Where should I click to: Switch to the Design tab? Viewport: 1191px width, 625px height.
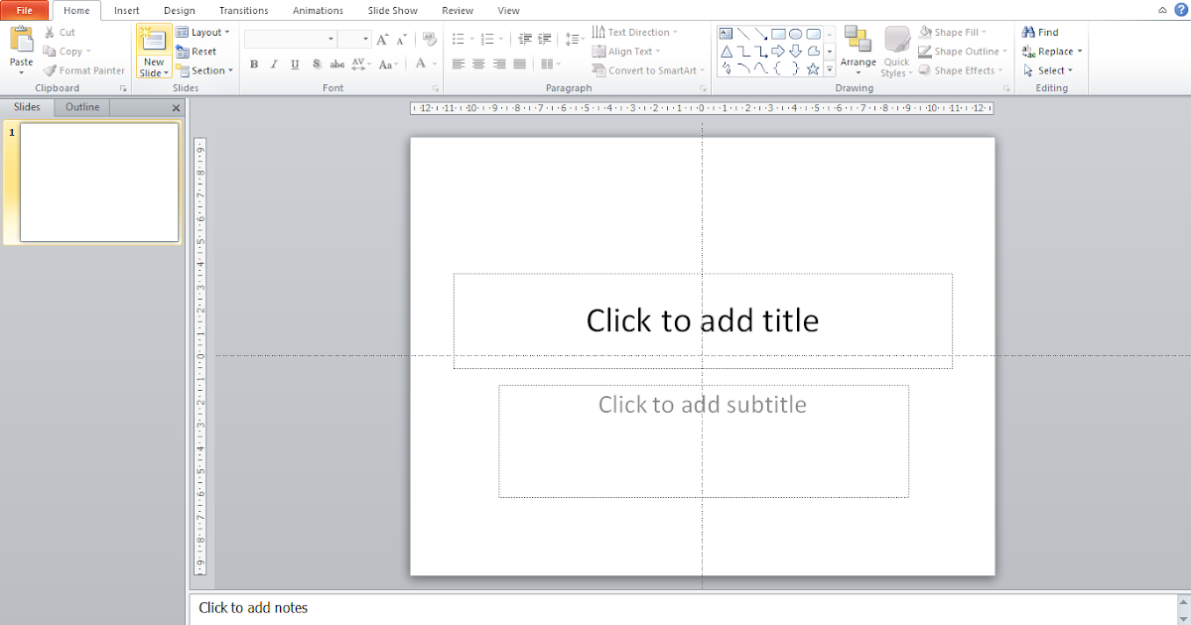[x=179, y=10]
